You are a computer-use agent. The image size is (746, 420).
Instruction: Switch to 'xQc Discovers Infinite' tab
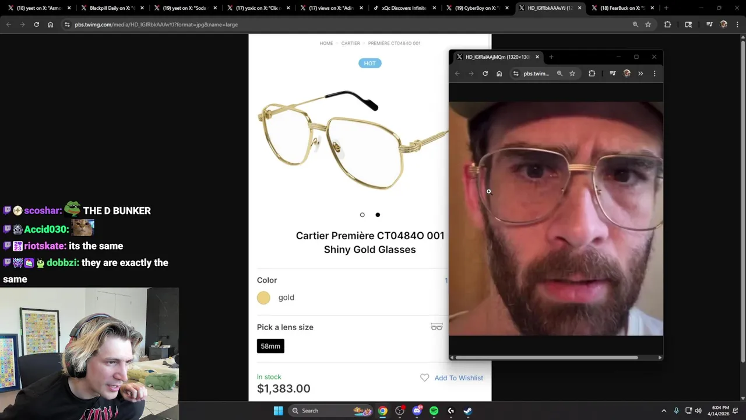pos(404,8)
